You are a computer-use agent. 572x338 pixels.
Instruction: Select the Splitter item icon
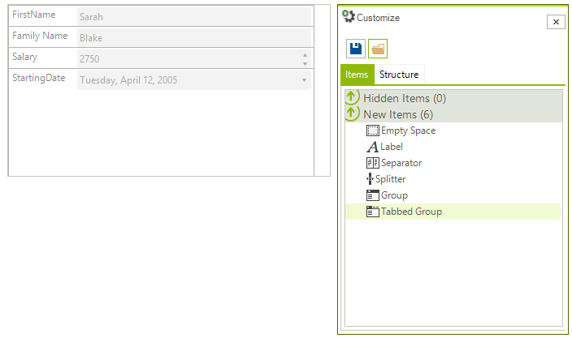click(x=370, y=179)
